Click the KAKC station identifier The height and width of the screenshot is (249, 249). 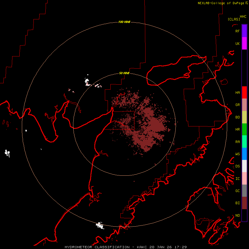tap(142, 247)
